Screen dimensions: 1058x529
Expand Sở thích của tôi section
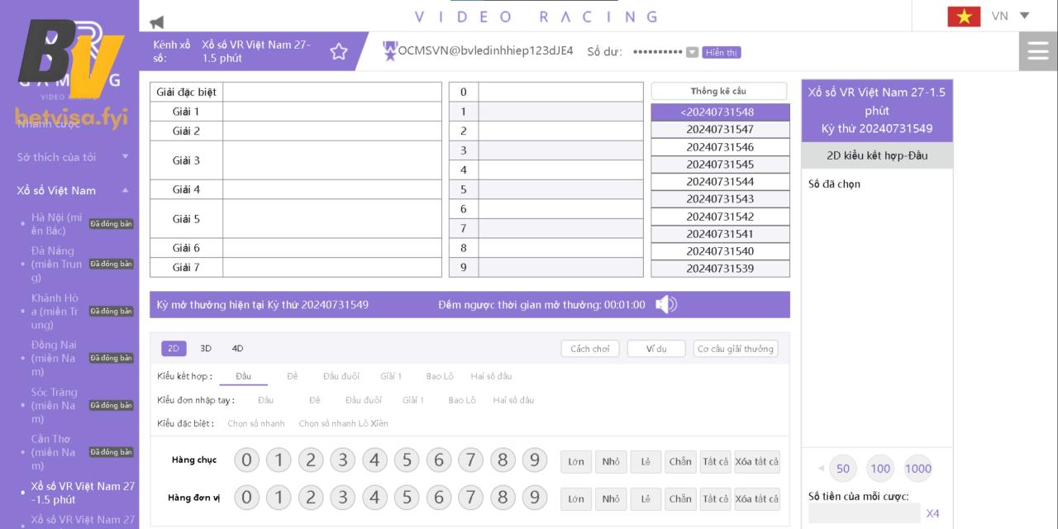tap(126, 156)
